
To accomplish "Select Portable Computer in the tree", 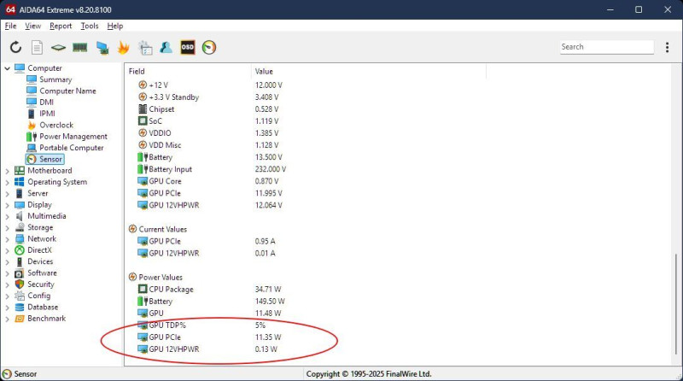I will tap(72, 147).
